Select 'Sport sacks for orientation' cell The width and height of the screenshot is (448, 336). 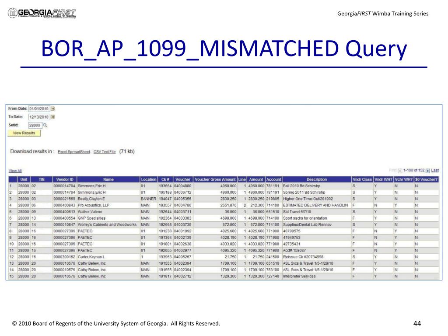[x=317, y=218]
